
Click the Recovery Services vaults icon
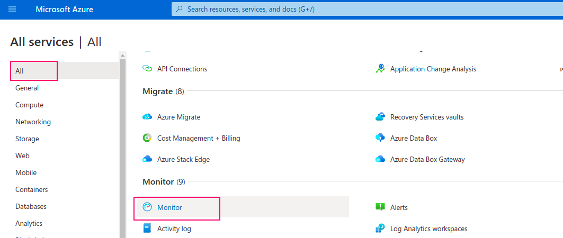pos(380,117)
